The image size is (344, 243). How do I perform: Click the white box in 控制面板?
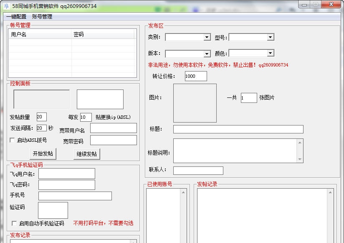pyautogui.click(x=100, y=99)
